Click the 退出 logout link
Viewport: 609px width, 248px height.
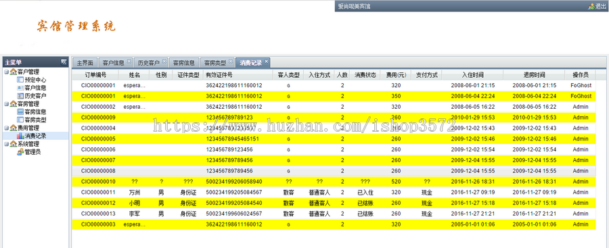(597, 6)
